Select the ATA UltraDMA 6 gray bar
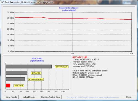138x101 pixels. pyautogui.click(x=15, y=79)
